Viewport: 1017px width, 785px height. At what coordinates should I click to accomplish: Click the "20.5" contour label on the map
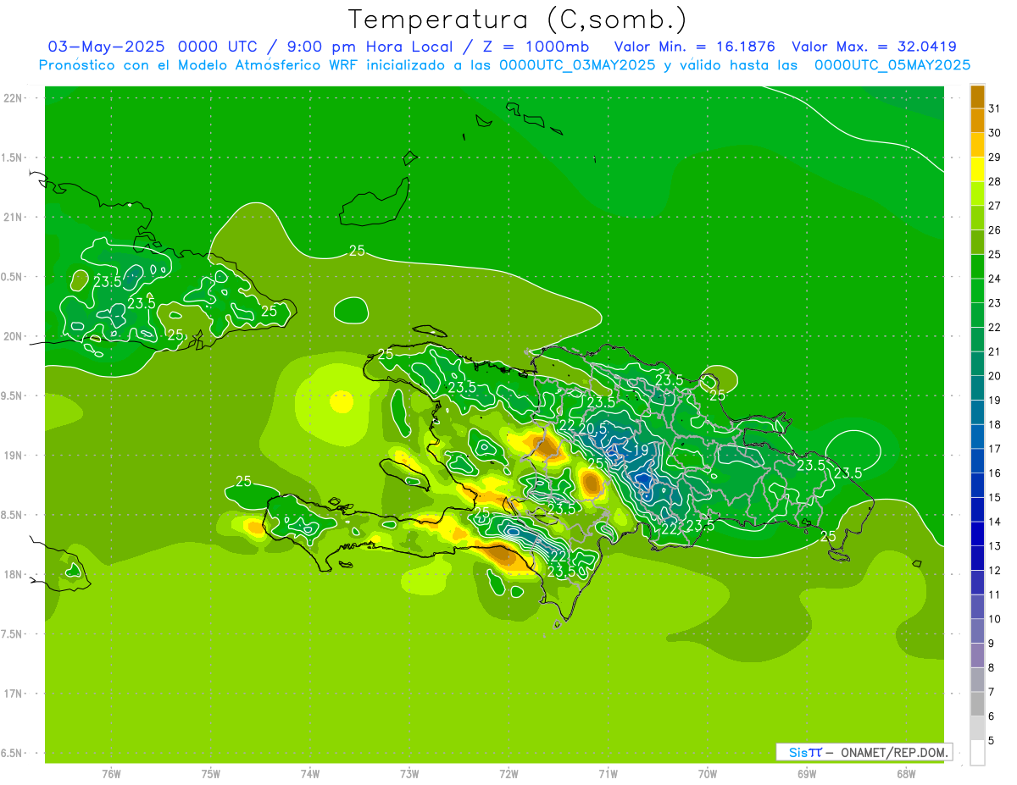click(x=593, y=428)
